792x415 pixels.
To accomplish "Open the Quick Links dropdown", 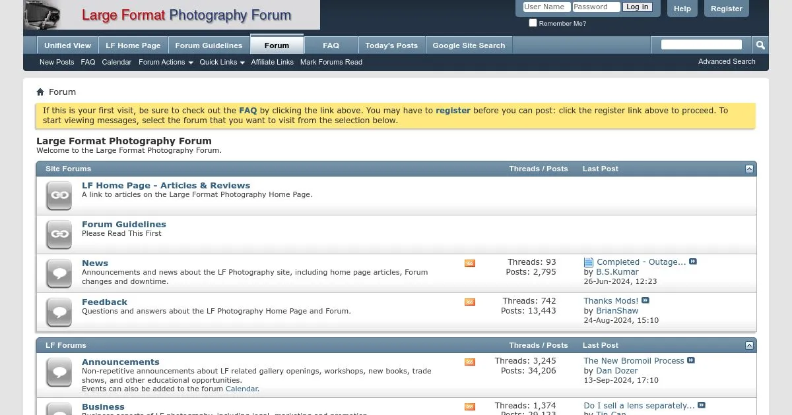I will (222, 63).
